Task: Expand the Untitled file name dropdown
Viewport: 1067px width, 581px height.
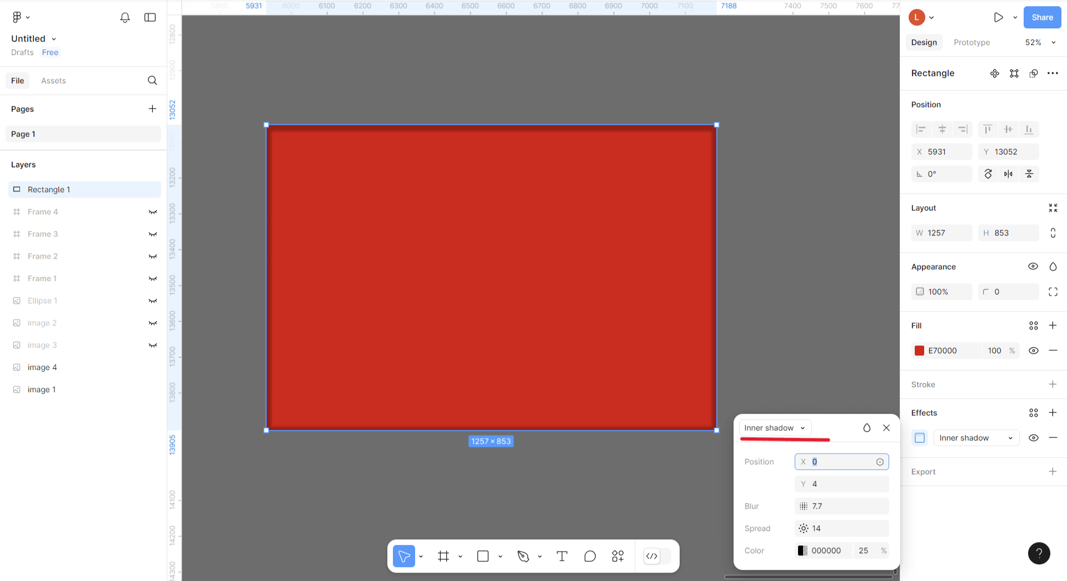Action: point(54,39)
